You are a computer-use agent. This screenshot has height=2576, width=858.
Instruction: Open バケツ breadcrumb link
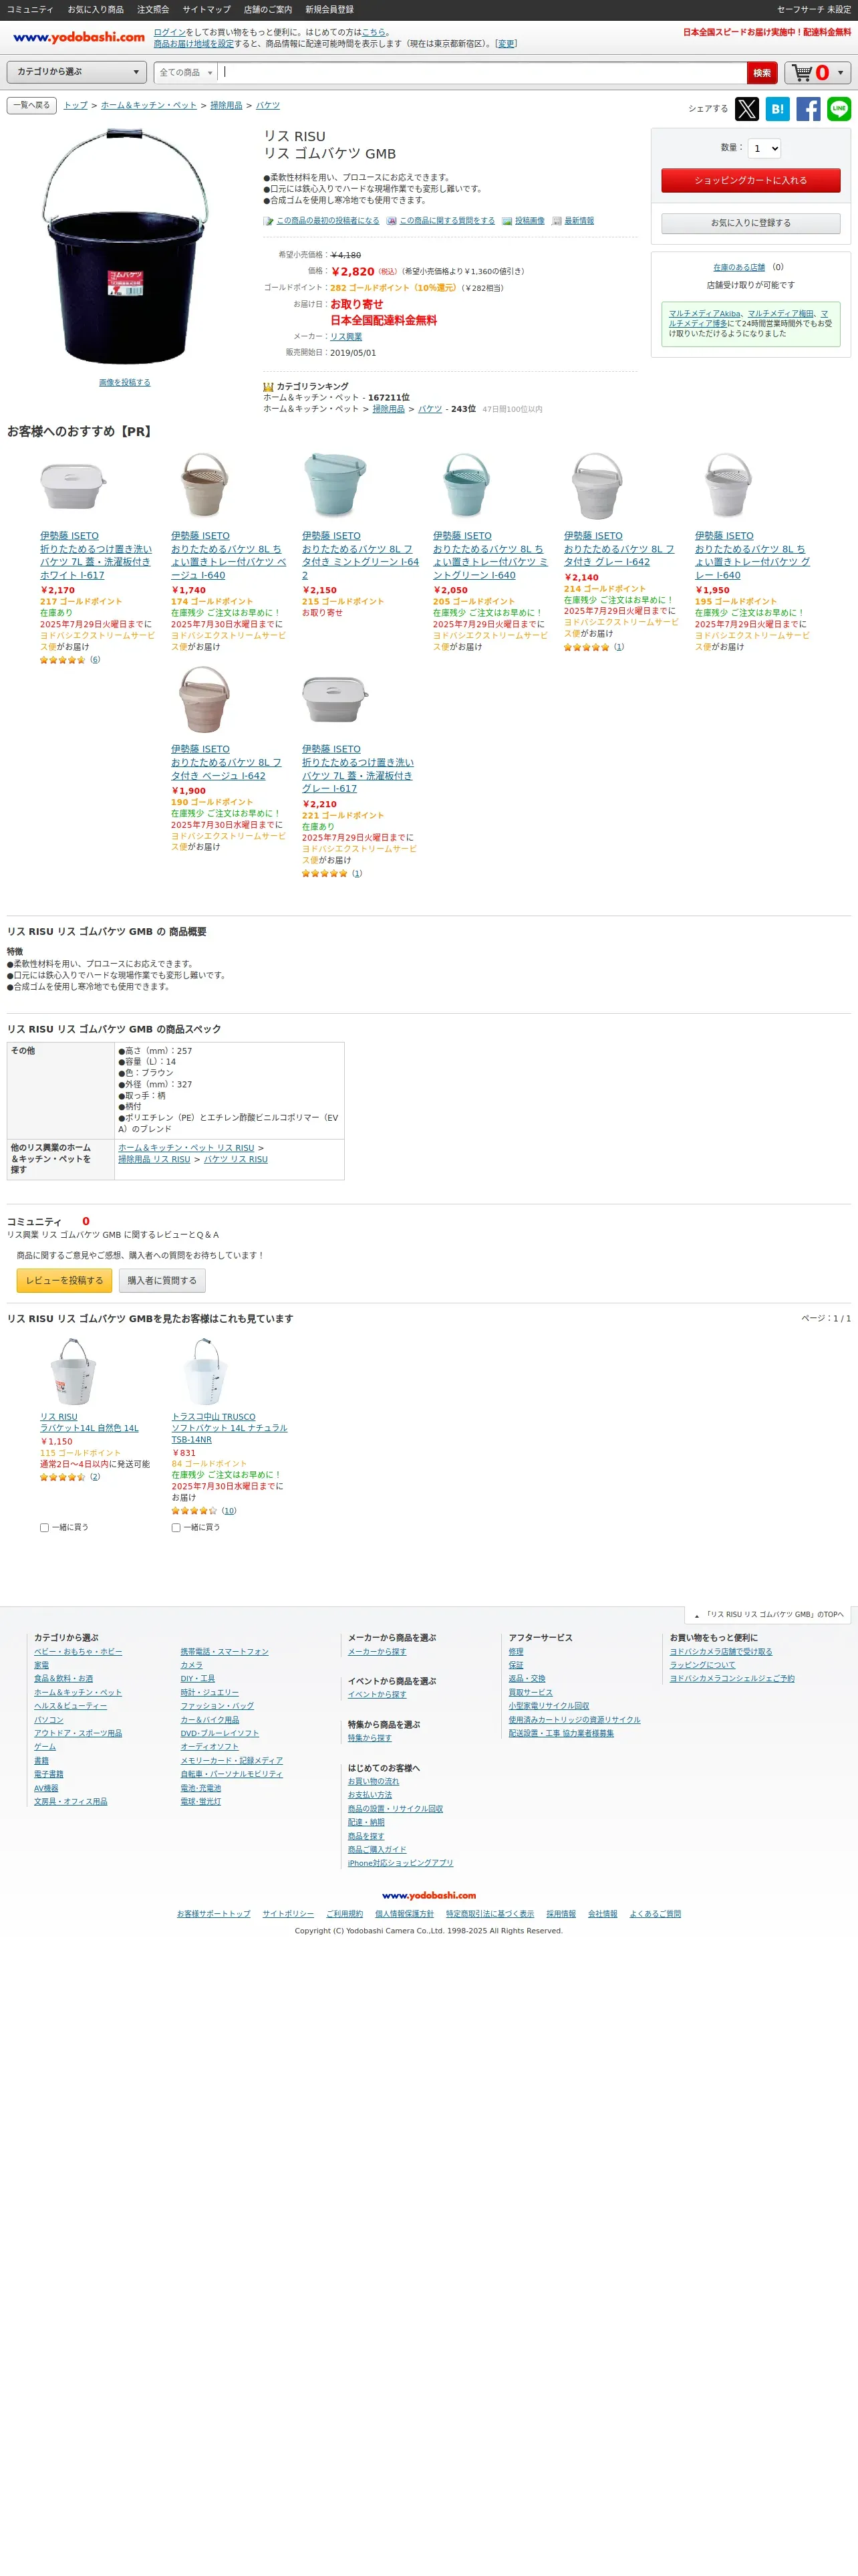(x=268, y=105)
